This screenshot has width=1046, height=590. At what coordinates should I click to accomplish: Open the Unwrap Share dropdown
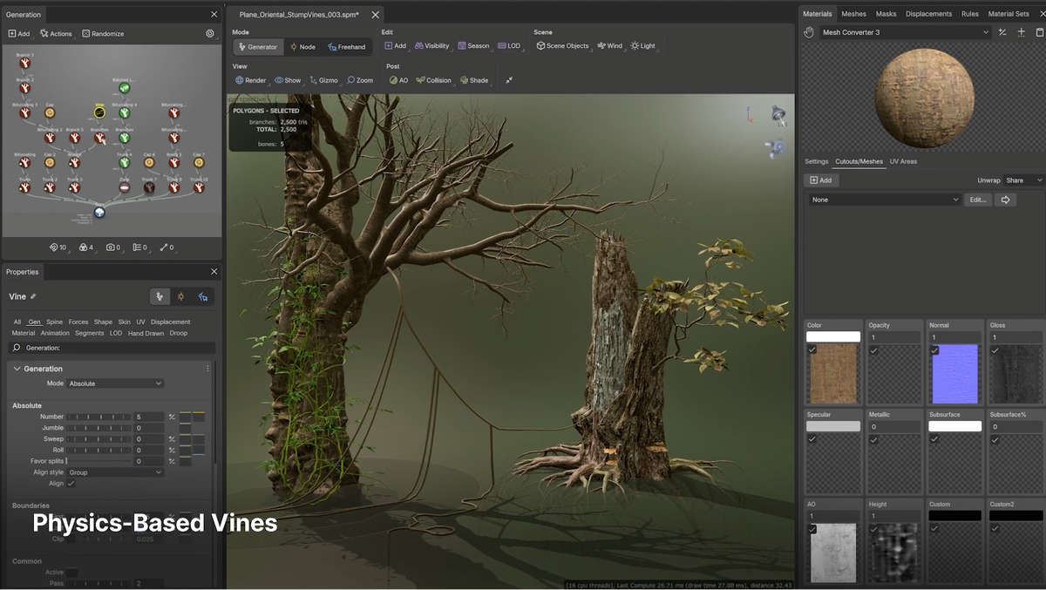point(1023,180)
